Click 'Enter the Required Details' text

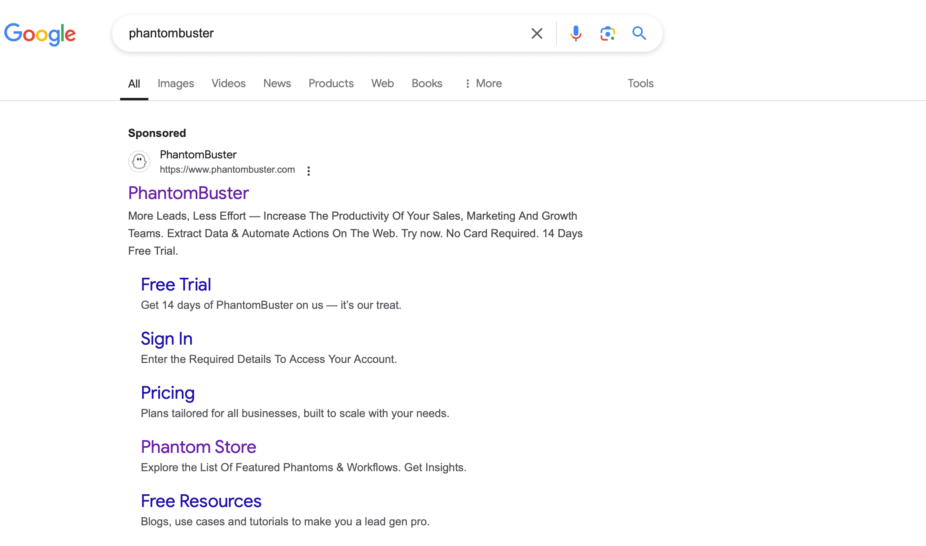point(269,359)
